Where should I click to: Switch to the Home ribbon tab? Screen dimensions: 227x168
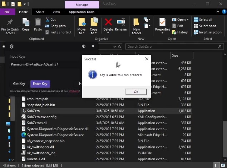click(23, 12)
